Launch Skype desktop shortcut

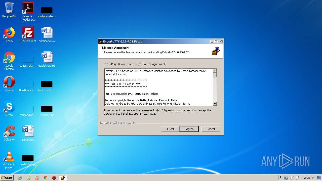click(x=9, y=109)
